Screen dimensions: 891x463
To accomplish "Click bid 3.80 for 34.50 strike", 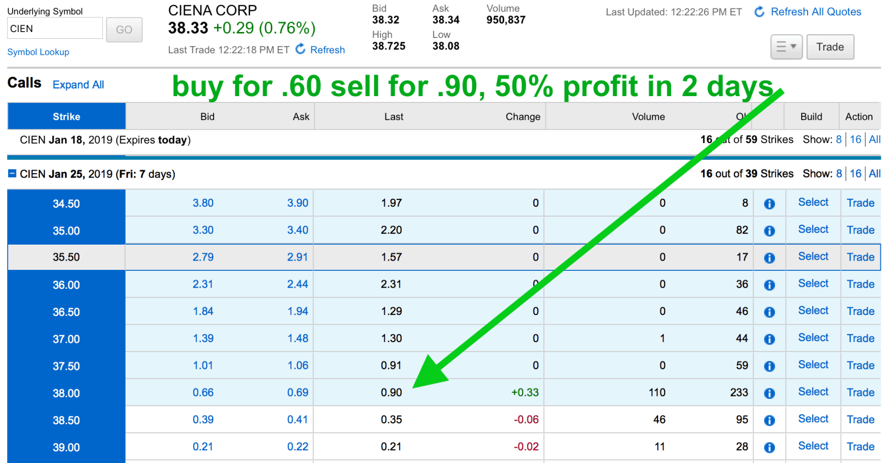I will [x=203, y=203].
